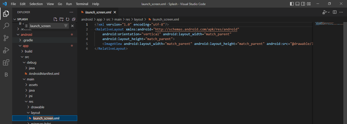This screenshot has height=124, width=347.
Task: Click the New File icon in Explorer
Action: 55,19
